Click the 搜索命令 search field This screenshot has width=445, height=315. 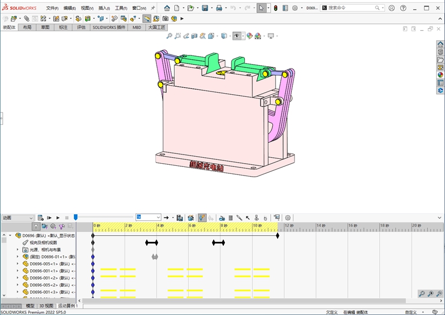coord(351,8)
